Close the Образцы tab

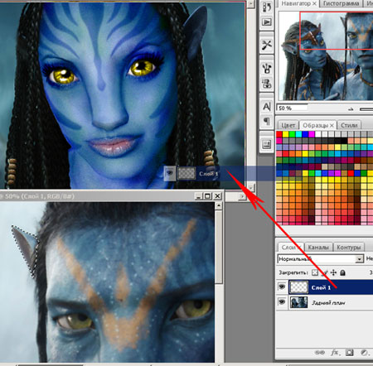click(332, 125)
